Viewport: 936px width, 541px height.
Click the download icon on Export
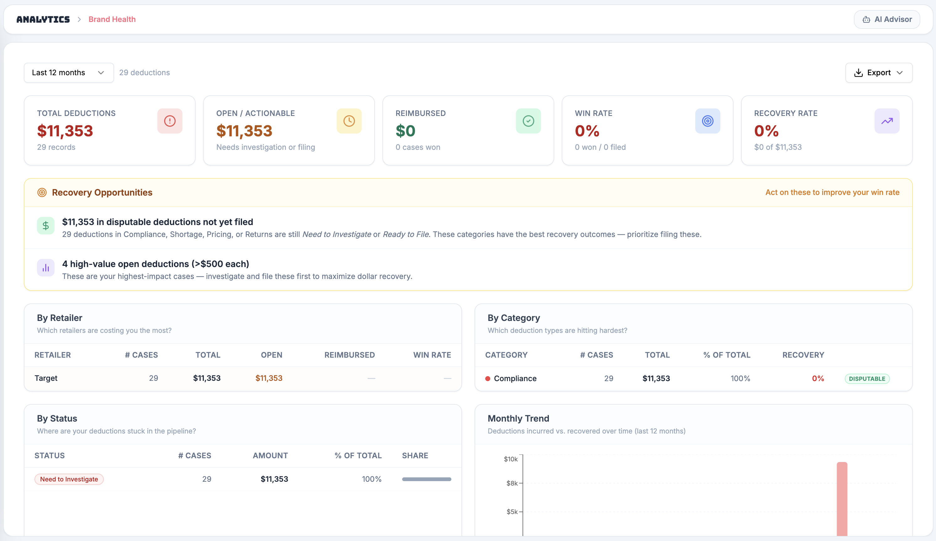pos(858,72)
